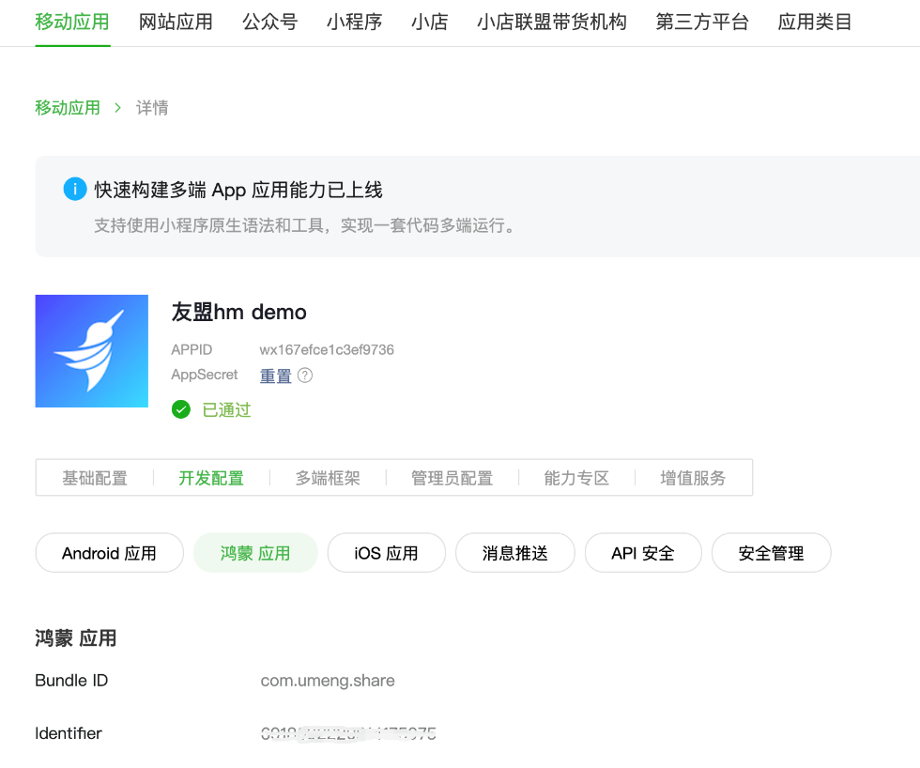Image resolution: width=920 pixels, height=768 pixels.
Task: Open the 消息推送 pill button
Action: click(515, 553)
